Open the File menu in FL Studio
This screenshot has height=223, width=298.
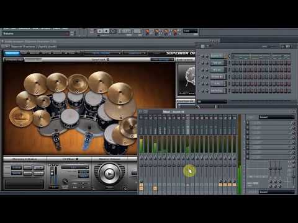pyautogui.click(x=6, y=28)
